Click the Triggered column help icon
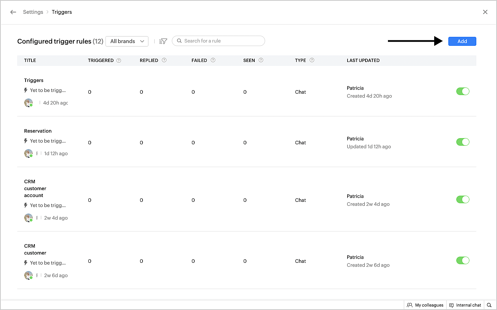Viewport: 497px width, 310px height. 119,61
